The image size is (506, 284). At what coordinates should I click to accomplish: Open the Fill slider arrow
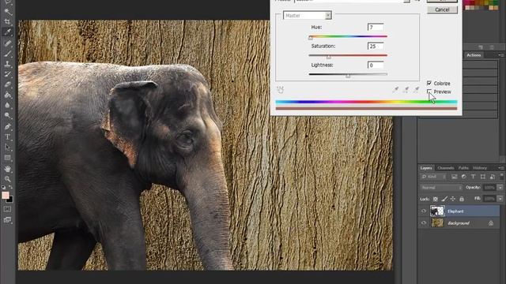pyautogui.click(x=500, y=199)
